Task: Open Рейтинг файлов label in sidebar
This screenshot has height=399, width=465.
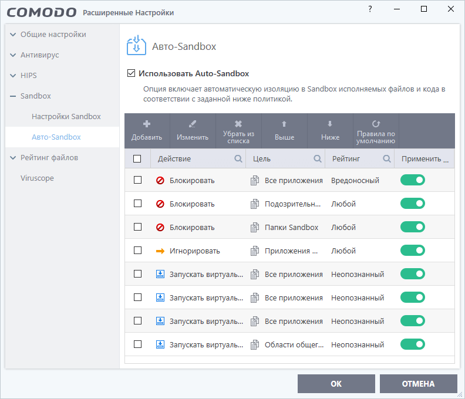Action: tap(49, 158)
